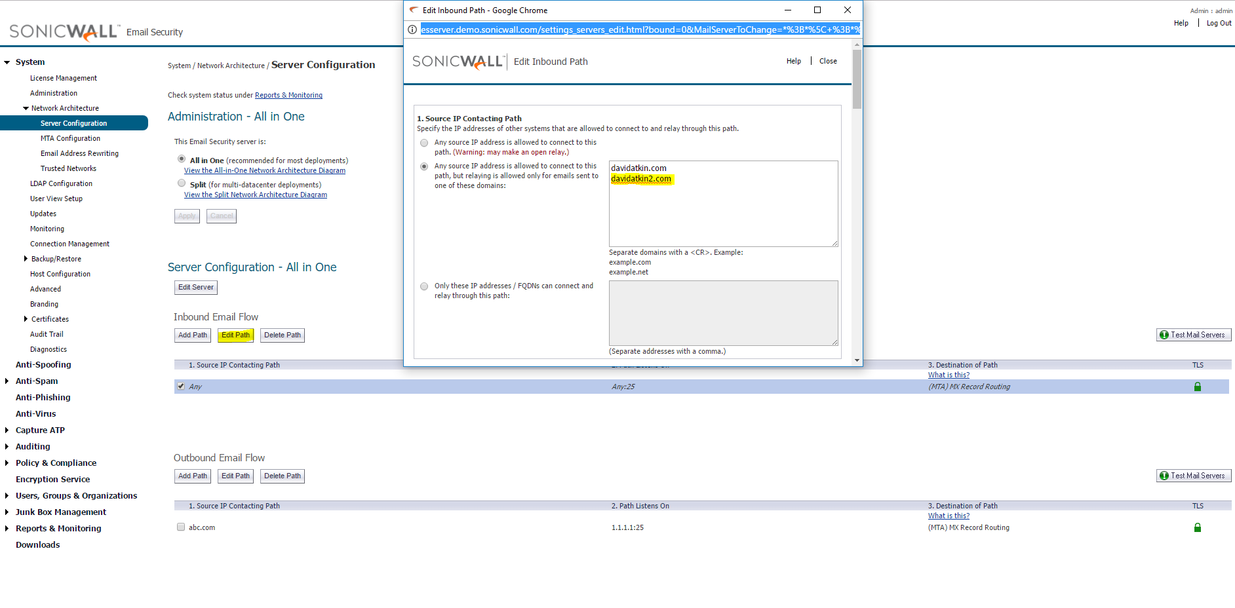1235x608 pixels.
Task: Select 'Only these IP addresses / FQDNs' radio option
Action: click(424, 286)
